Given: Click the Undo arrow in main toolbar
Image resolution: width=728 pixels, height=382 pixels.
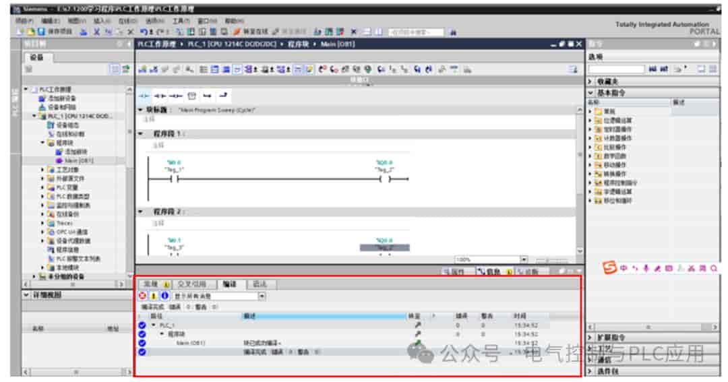Looking at the screenshot, I should [144, 32].
